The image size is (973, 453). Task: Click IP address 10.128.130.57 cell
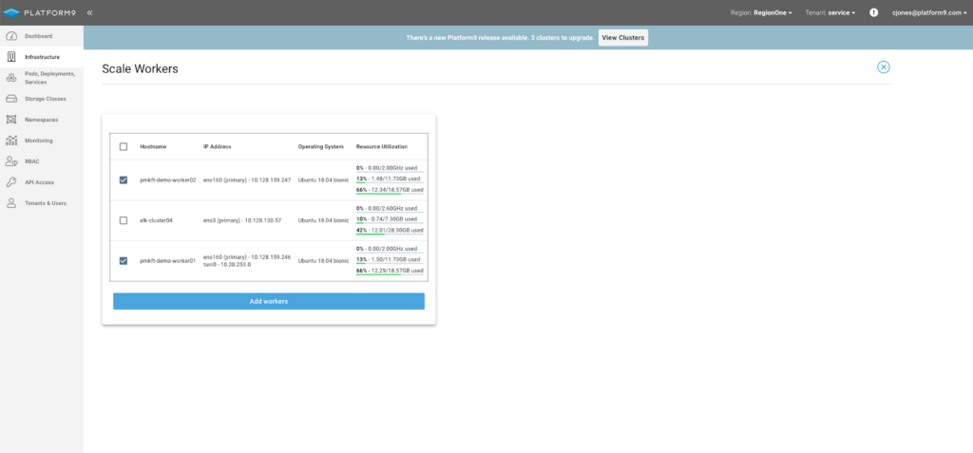click(x=242, y=220)
